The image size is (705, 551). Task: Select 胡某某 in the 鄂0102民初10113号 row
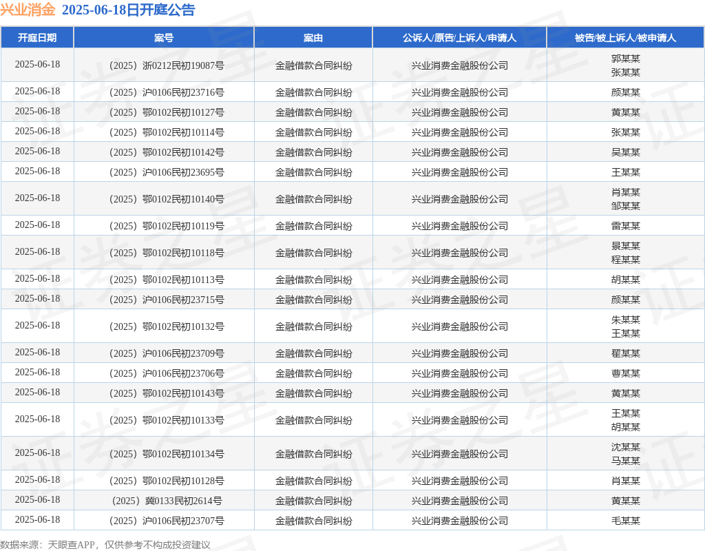pyautogui.click(x=625, y=280)
